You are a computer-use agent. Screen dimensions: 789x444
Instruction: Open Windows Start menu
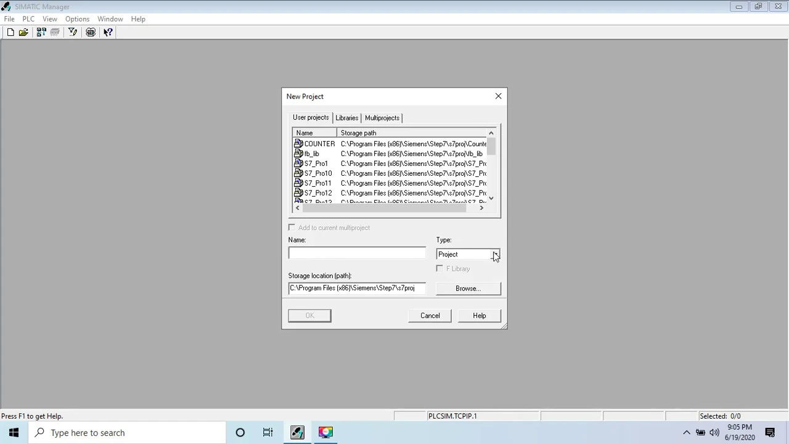coord(14,432)
